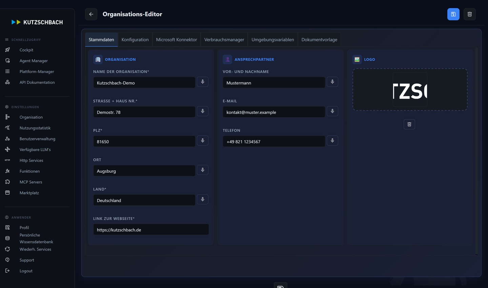The image size is (488, 288).
Task: Click the Logout link
Action: click(26, 271)
